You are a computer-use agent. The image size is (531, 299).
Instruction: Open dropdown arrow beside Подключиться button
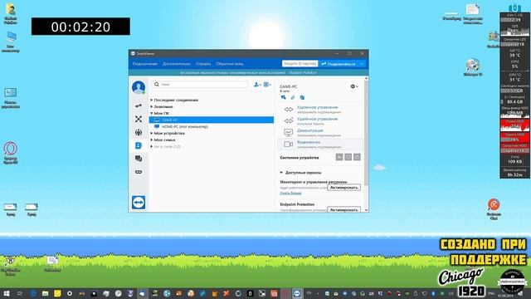click(362, 64)
